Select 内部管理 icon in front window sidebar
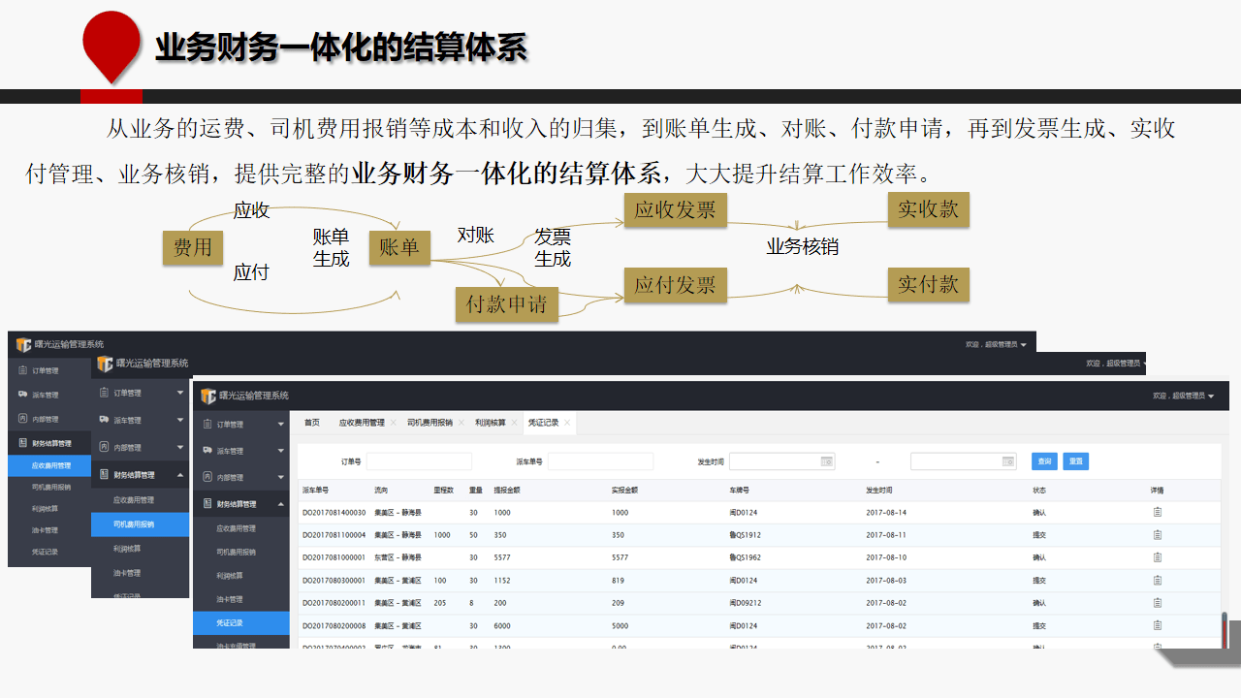This screenshot has width=1241, height=698. 207,477
